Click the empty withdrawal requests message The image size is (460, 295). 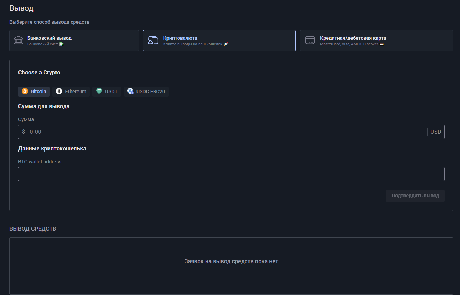pyautogui.click(x=231, y=261)
